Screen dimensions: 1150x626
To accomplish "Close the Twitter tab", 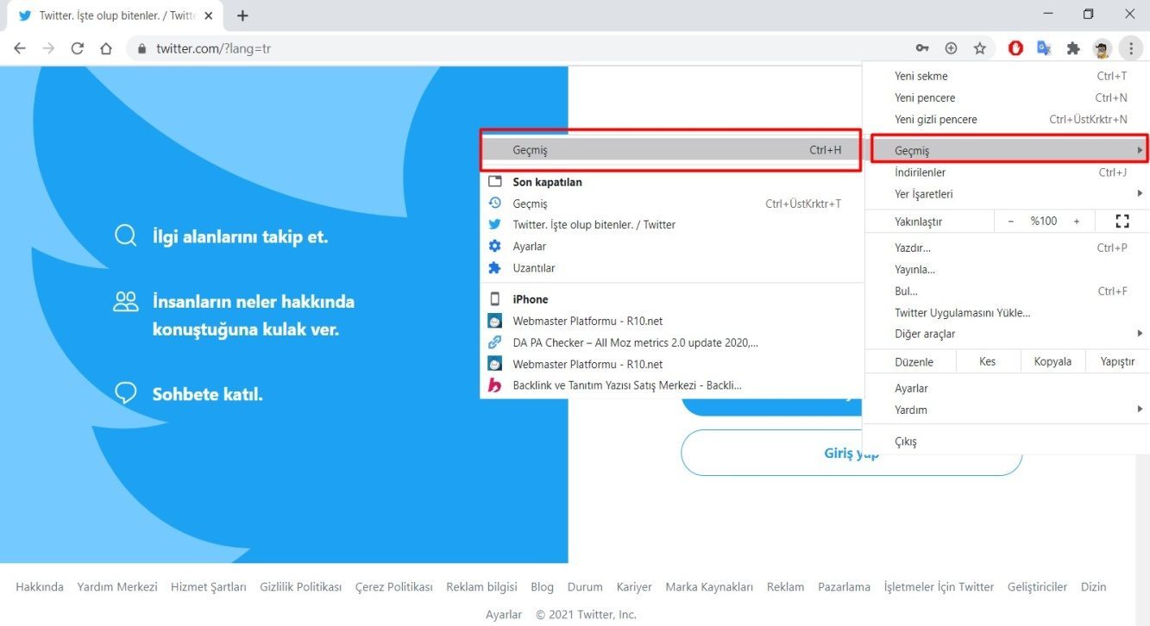I will point(208,16).
